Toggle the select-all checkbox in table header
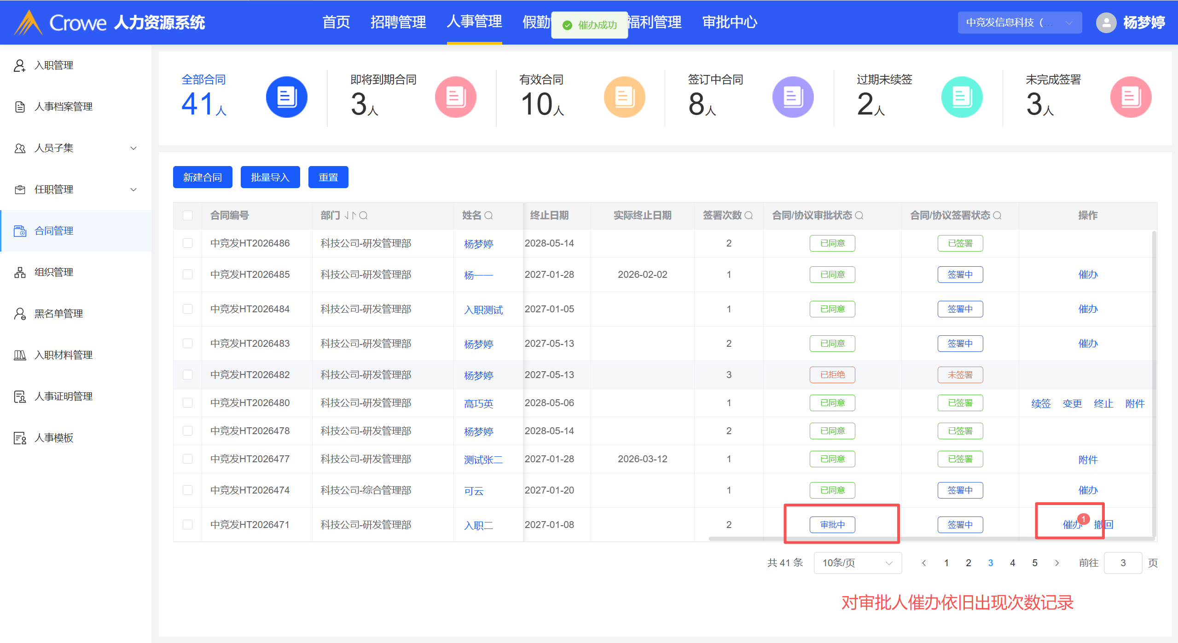This screenshot has height=643, width=1178. tap(187, 215)
